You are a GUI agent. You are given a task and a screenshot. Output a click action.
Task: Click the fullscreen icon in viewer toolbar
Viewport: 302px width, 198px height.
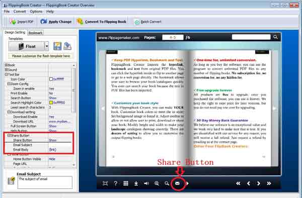pyautogui.click(x=105, y=183)
